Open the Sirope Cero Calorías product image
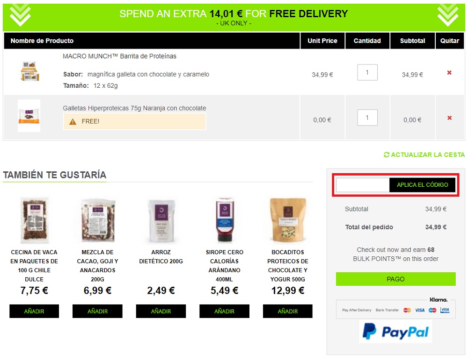The height and width of the screenshot is (360, 468). coord(225,220)
